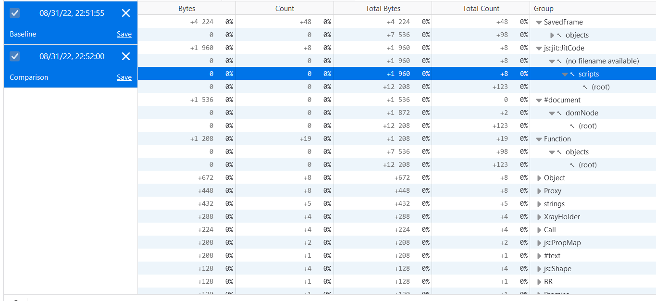Delete the 22:52:00 comparison snapshot
Viewport: 656px width, 301px height.
126,56
